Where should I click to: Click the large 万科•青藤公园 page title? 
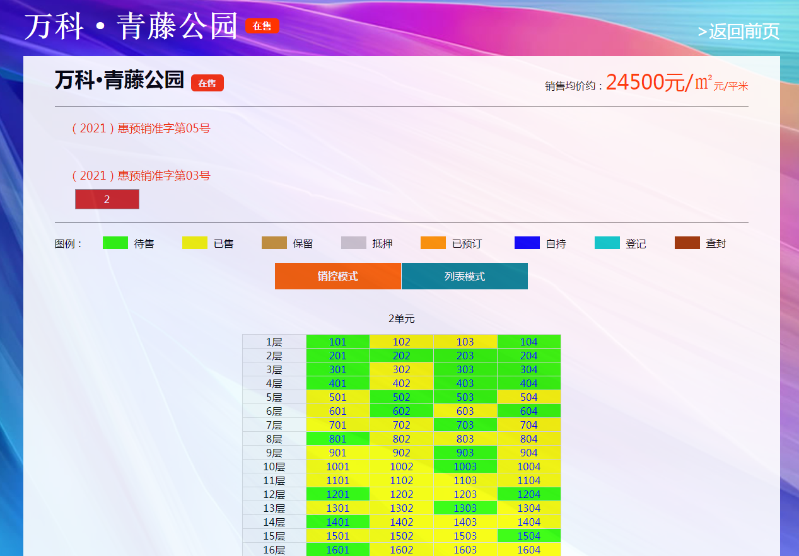click(x=131, y=26)
